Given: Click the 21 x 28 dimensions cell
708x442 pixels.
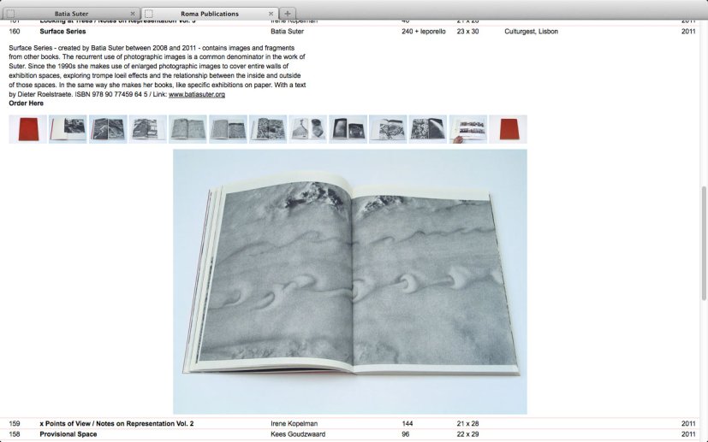Looking at the screenshot, I should (x=467, y=423).
